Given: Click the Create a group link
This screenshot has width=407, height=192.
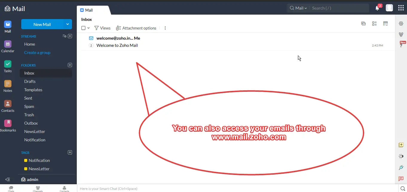Looking at the screenshot, I should coord(37,52).
